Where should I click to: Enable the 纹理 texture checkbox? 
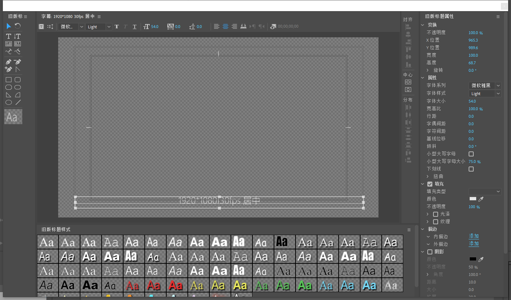(436, 222)
